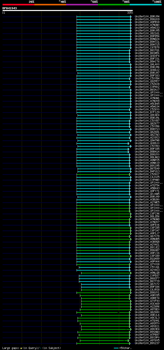Select label UniRef100_Q9FE06

(147, 225)
